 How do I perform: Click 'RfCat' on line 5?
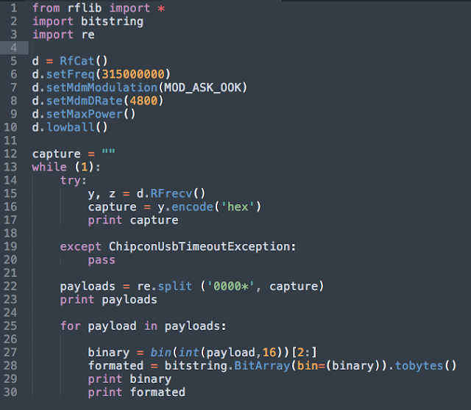(x=77, y=61)
